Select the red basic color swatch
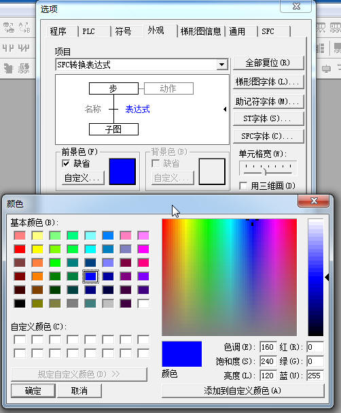Screen dimensions: 341x413 [20, 249]
